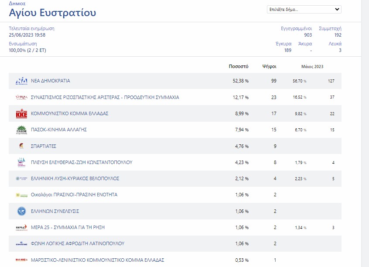Click the ΠΑΣΟΚ party logo
The image size is (369, 267).
point(21,130)
